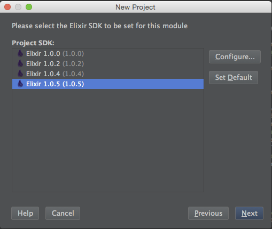Viewport: 272px width, 229px height.
Task: Select the highlighted Elixir 1.0.5 row
Action: 108,84
